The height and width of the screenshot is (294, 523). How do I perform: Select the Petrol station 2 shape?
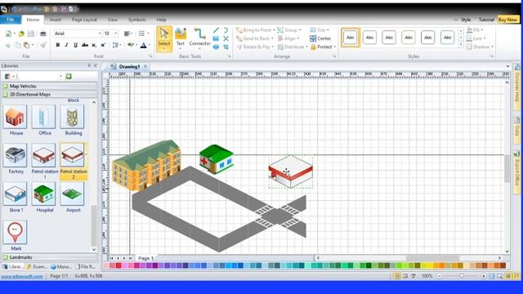click(74, 162)
